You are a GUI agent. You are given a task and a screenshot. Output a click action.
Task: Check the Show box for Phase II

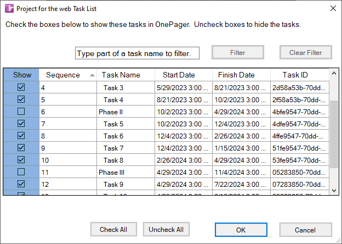pos(21,112)
